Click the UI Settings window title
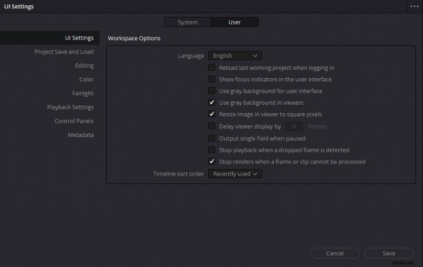423x267 pixels. (19, 6)
